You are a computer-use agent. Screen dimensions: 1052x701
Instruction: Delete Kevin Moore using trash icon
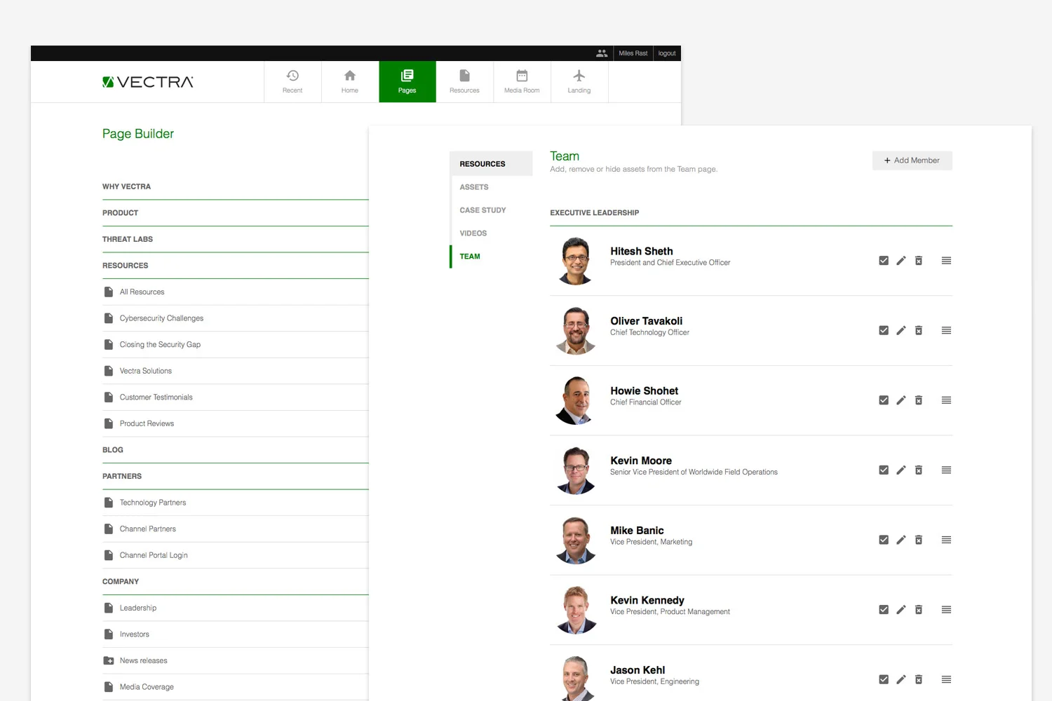click(x=919, y=470)
